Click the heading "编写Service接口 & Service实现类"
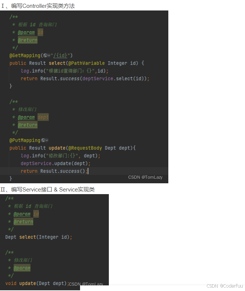The width and height of the screenshot is (245, 291). coord(53,190)
